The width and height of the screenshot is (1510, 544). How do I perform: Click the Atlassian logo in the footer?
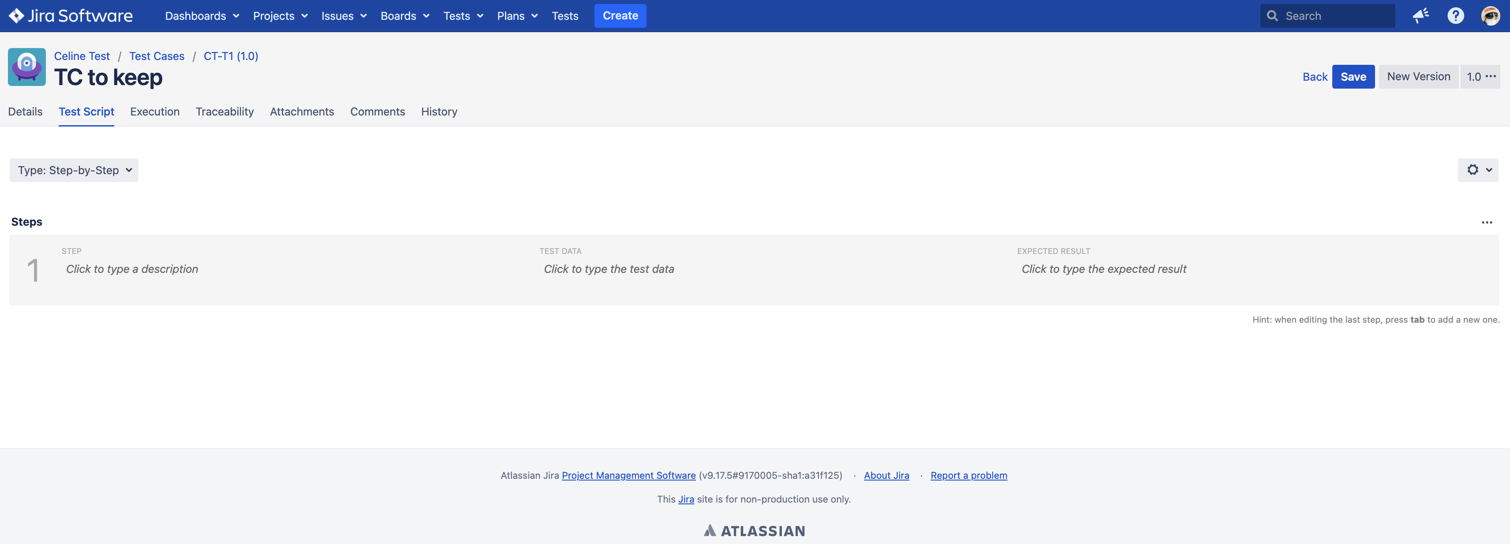pyautogui.click(x=755, y=530)
